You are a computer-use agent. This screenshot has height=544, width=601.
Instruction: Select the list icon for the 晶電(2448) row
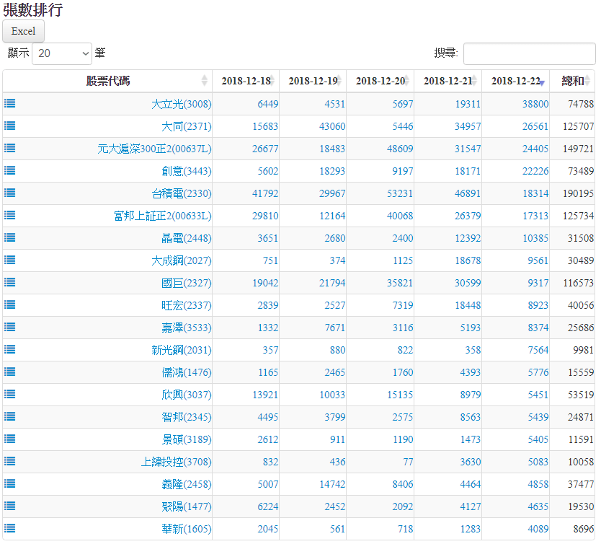[x=10, y=237]
